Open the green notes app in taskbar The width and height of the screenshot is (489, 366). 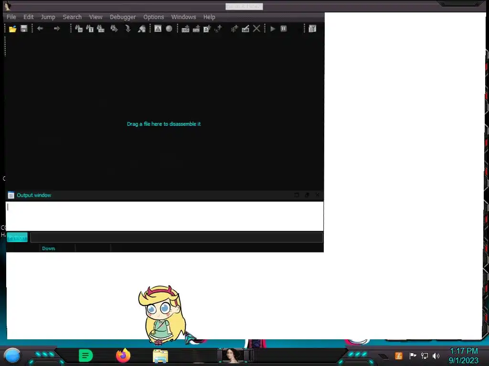click(x=86, y=356)
